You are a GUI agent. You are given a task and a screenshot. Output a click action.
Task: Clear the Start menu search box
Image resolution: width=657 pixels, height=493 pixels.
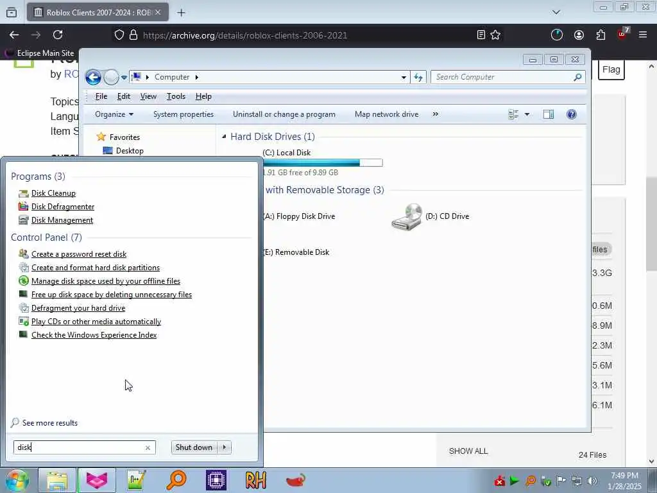148,447
